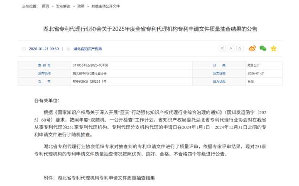
Task: Select category value 政务公开
Action: [x=254, y=65]
